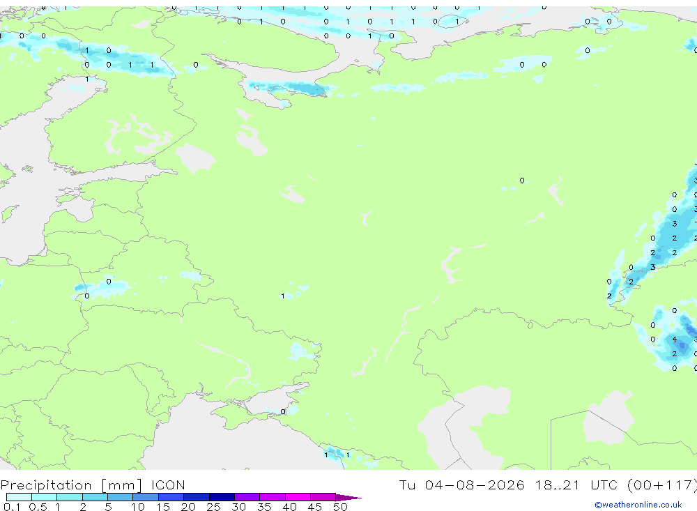Click the 0.1–0.5 mm palest cyan legend swatch
This screenshot has height=511, width=697.
[x=19, y=497]
